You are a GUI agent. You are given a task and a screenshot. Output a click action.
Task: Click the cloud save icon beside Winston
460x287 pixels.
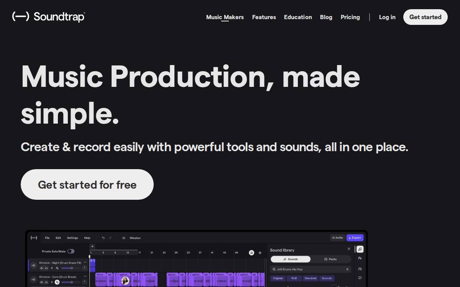[124, 238]
